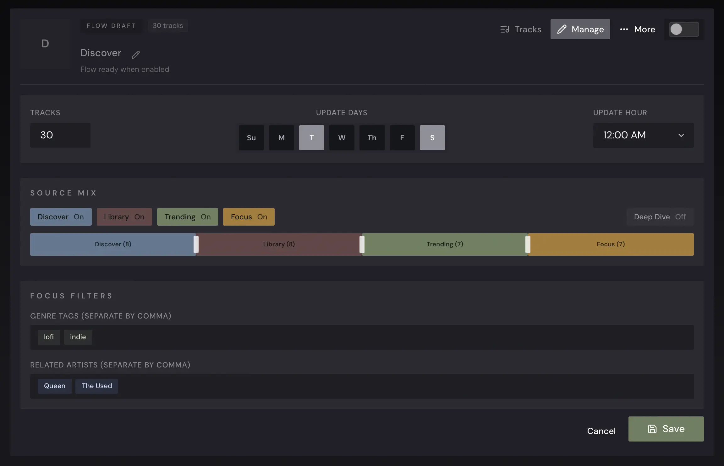Viewport: 724px width, 466px height.
Task: Click the Focus (7) mix segment
Action: tap(611, 244)
